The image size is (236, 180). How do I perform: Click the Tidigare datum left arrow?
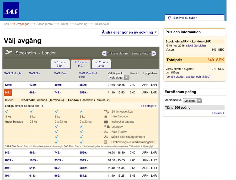tap(104, 53)
